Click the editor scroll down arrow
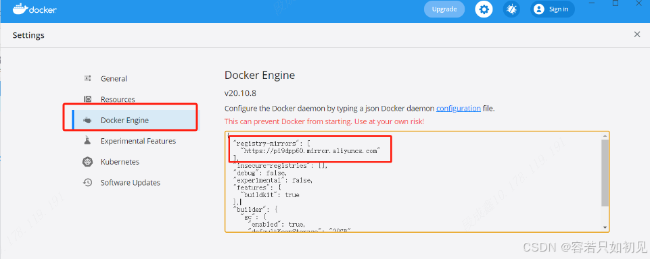This screenshot has width=650, height=259. 605,227
